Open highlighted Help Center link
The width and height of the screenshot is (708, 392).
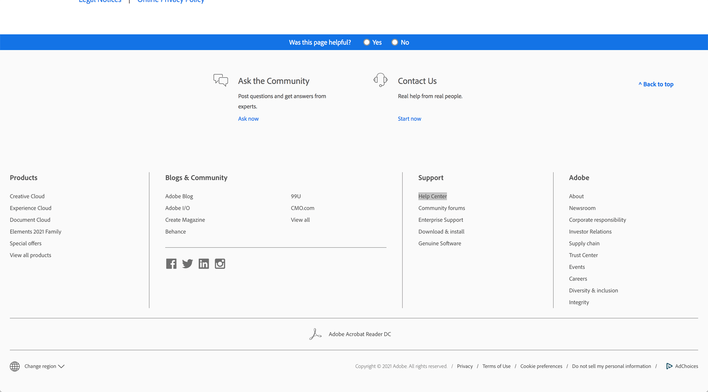point(432,196)
